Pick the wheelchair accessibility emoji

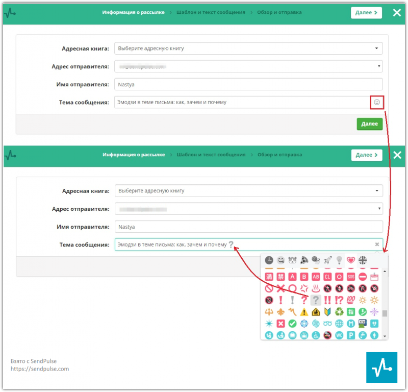coord(316,335)
